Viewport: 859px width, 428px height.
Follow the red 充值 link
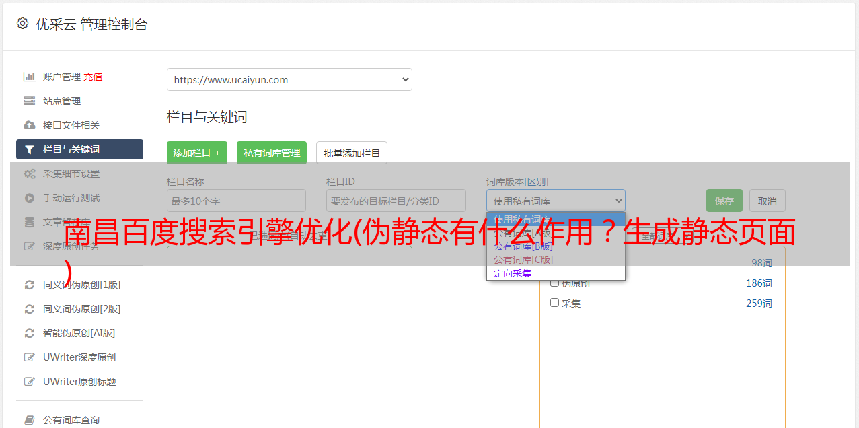point(93,77)
